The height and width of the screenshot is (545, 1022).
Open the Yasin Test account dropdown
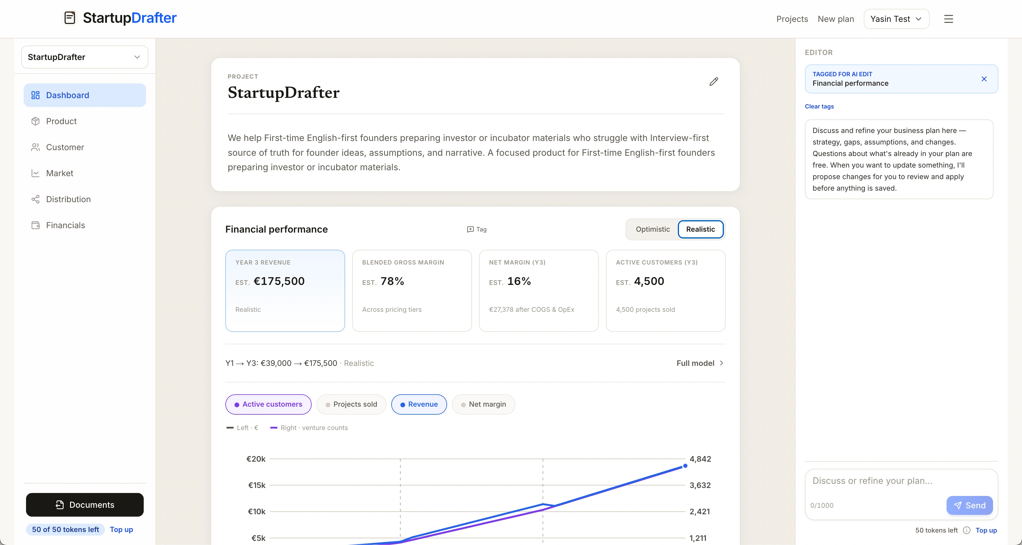point(896,19)
